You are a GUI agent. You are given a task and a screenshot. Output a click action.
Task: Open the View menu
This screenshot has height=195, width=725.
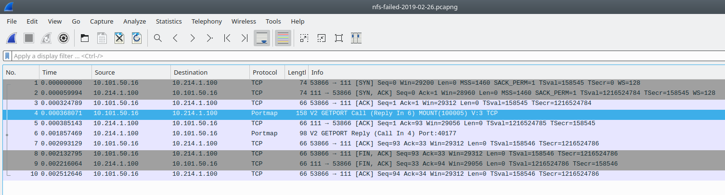tap(55, 21)
